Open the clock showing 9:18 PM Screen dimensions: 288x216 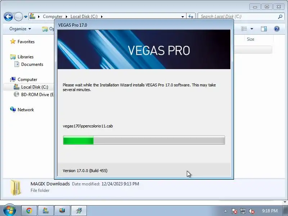270,211
